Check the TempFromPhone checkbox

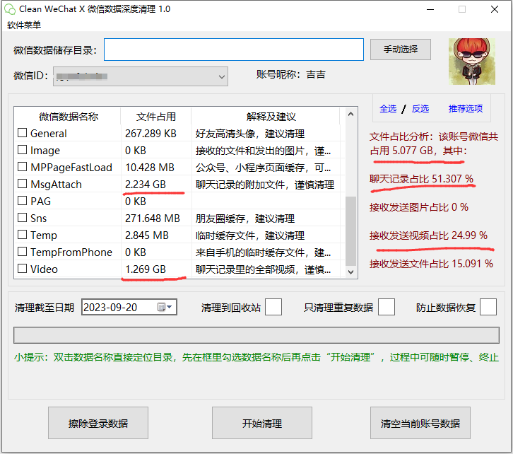pos(22,251)
